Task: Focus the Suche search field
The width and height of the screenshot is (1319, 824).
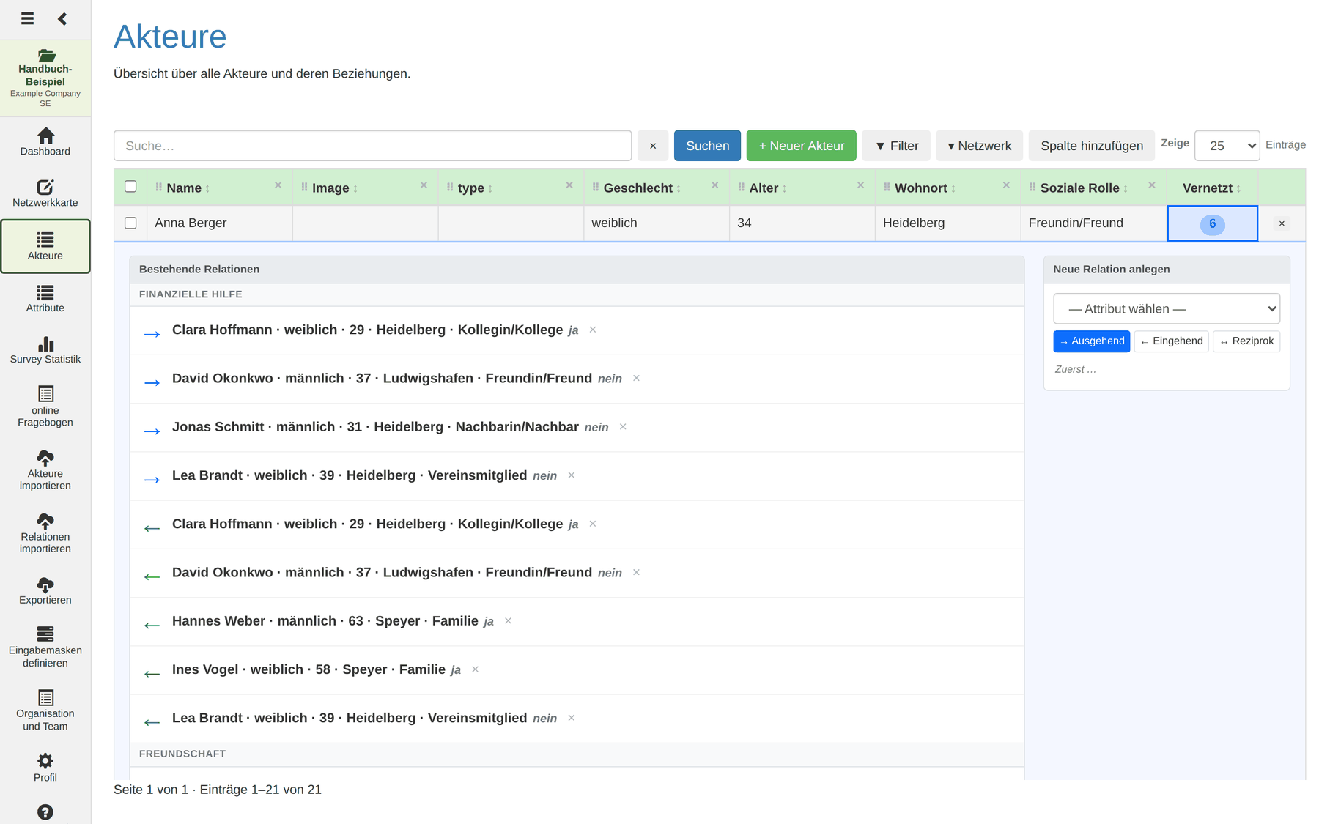Action: tap(372, 146)
